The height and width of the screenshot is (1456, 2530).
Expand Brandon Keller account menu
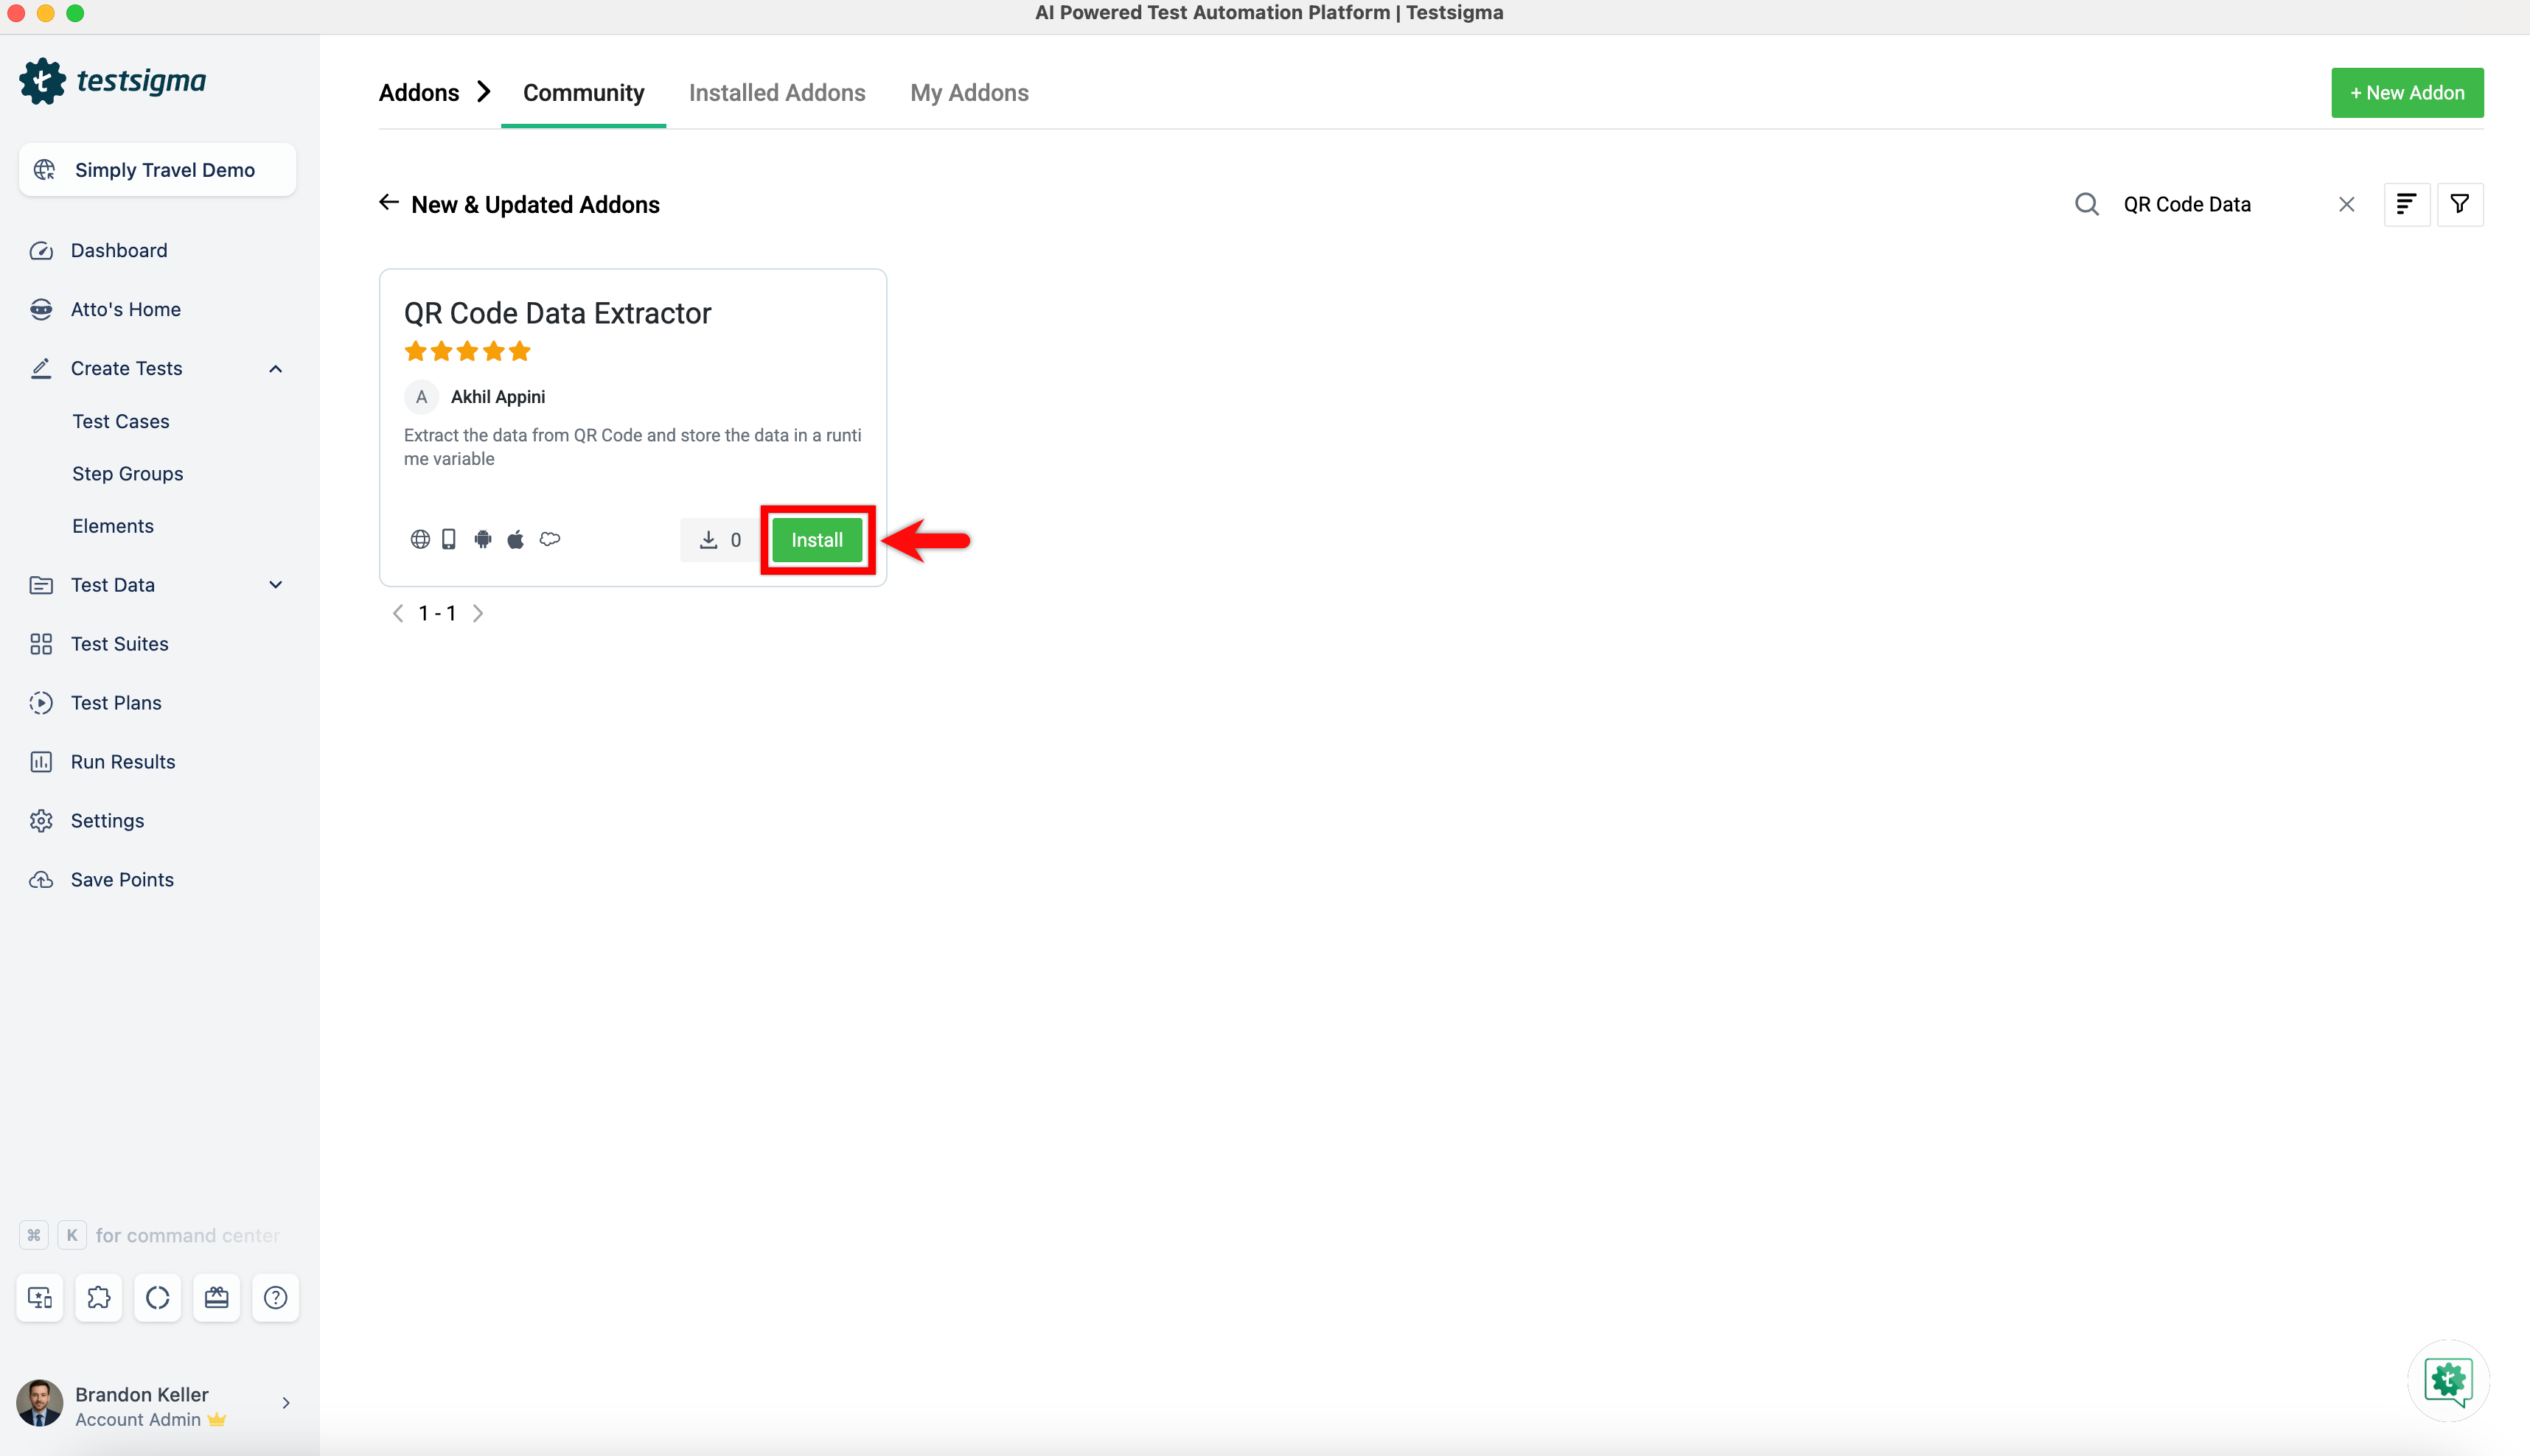pos(285,1403)
